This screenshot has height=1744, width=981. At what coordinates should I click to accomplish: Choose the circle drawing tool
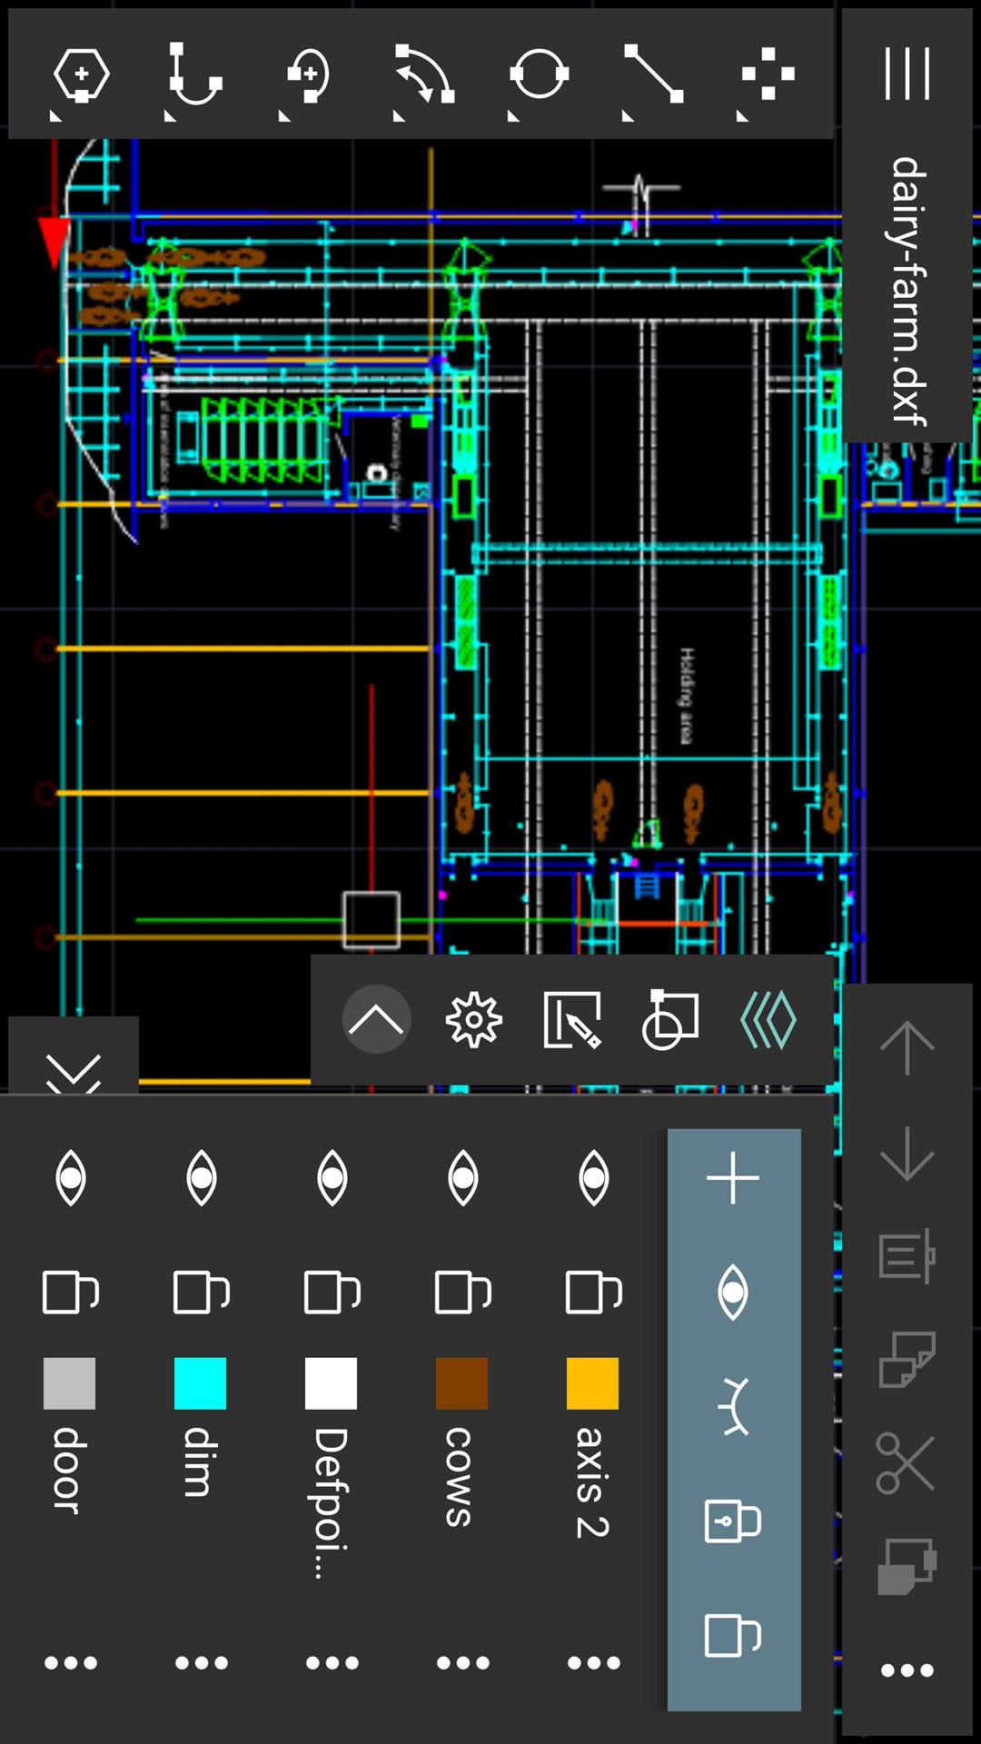(539, 74)
